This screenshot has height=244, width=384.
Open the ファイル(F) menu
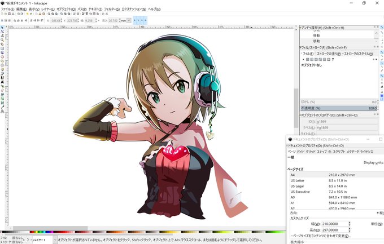click(x=7, y=9)
